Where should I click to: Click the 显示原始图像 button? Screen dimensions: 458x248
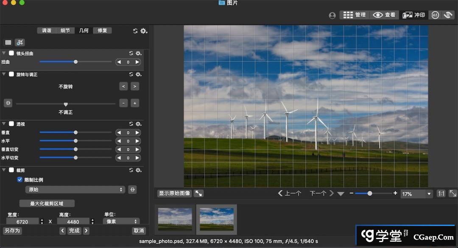[174, 193]
